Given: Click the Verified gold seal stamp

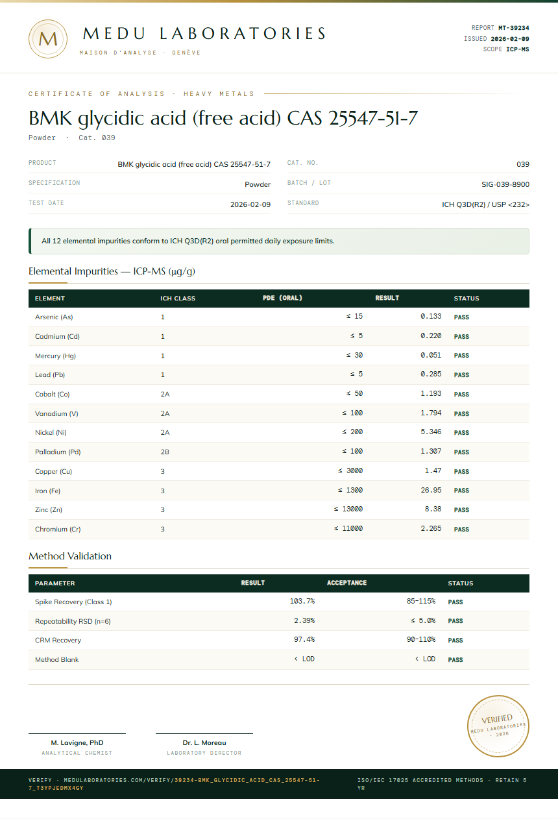Looking at the screenshot, I should [x=499, y=726].
